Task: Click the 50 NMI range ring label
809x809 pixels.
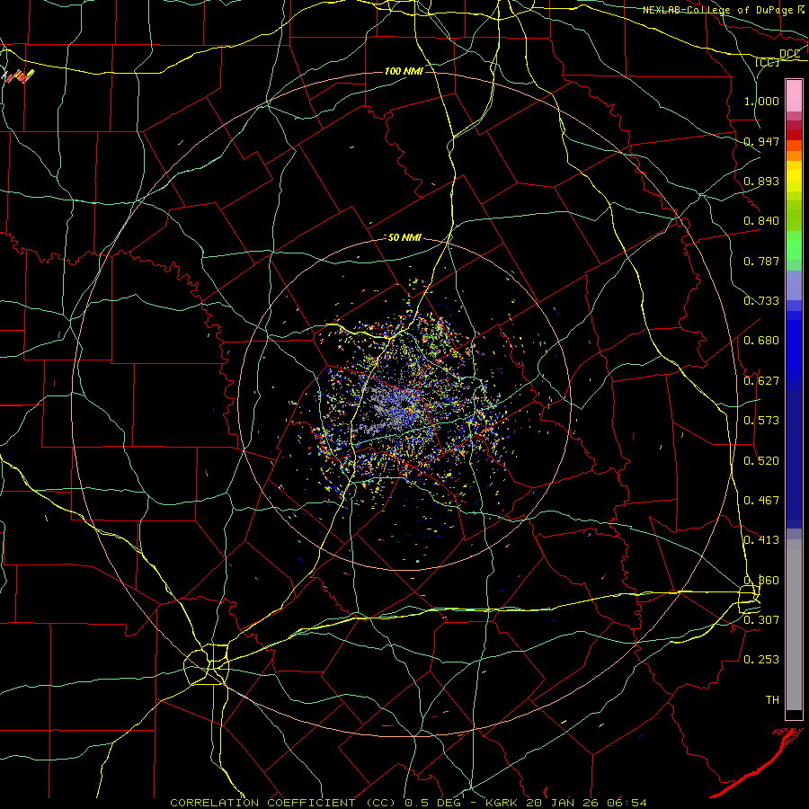Action: [x=404, y=238]
